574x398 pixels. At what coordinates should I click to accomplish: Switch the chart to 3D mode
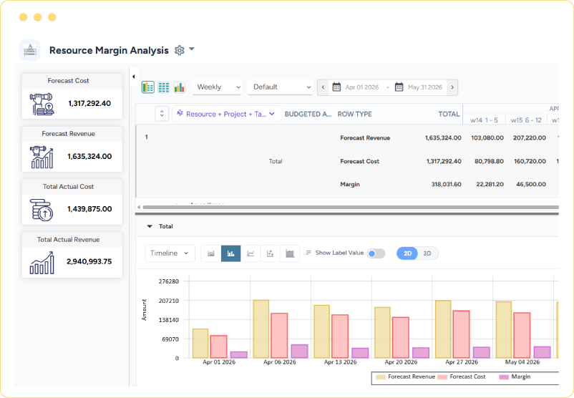point(427,253)
